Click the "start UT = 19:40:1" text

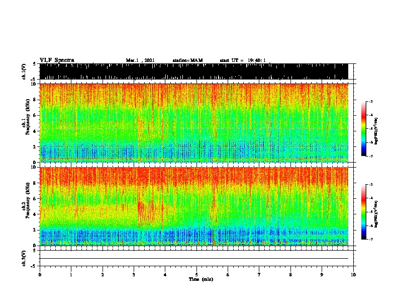click(x=243, y=60)
